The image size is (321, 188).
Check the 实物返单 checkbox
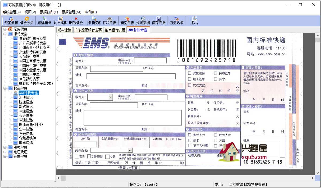point(216,73)
